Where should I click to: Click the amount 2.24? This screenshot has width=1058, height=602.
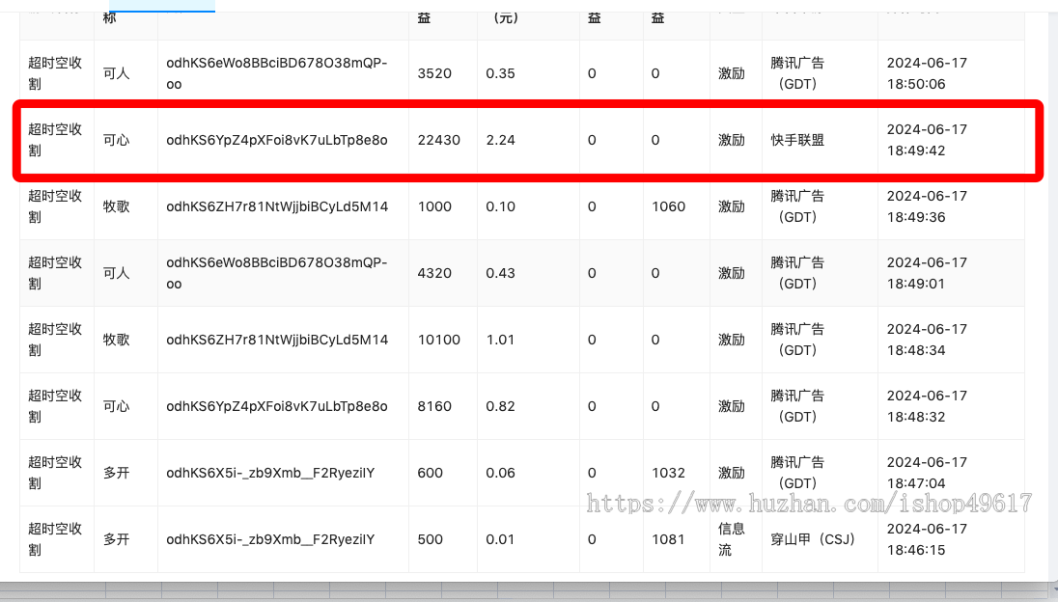pyautogui.click(x=500, y=140)
